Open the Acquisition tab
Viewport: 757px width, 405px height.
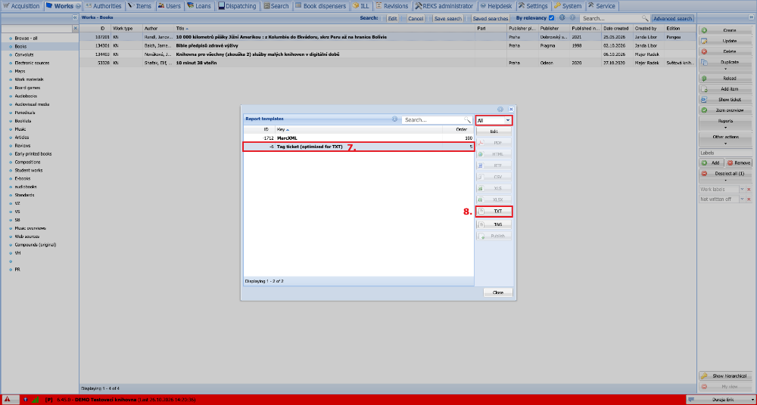[22, 6]
